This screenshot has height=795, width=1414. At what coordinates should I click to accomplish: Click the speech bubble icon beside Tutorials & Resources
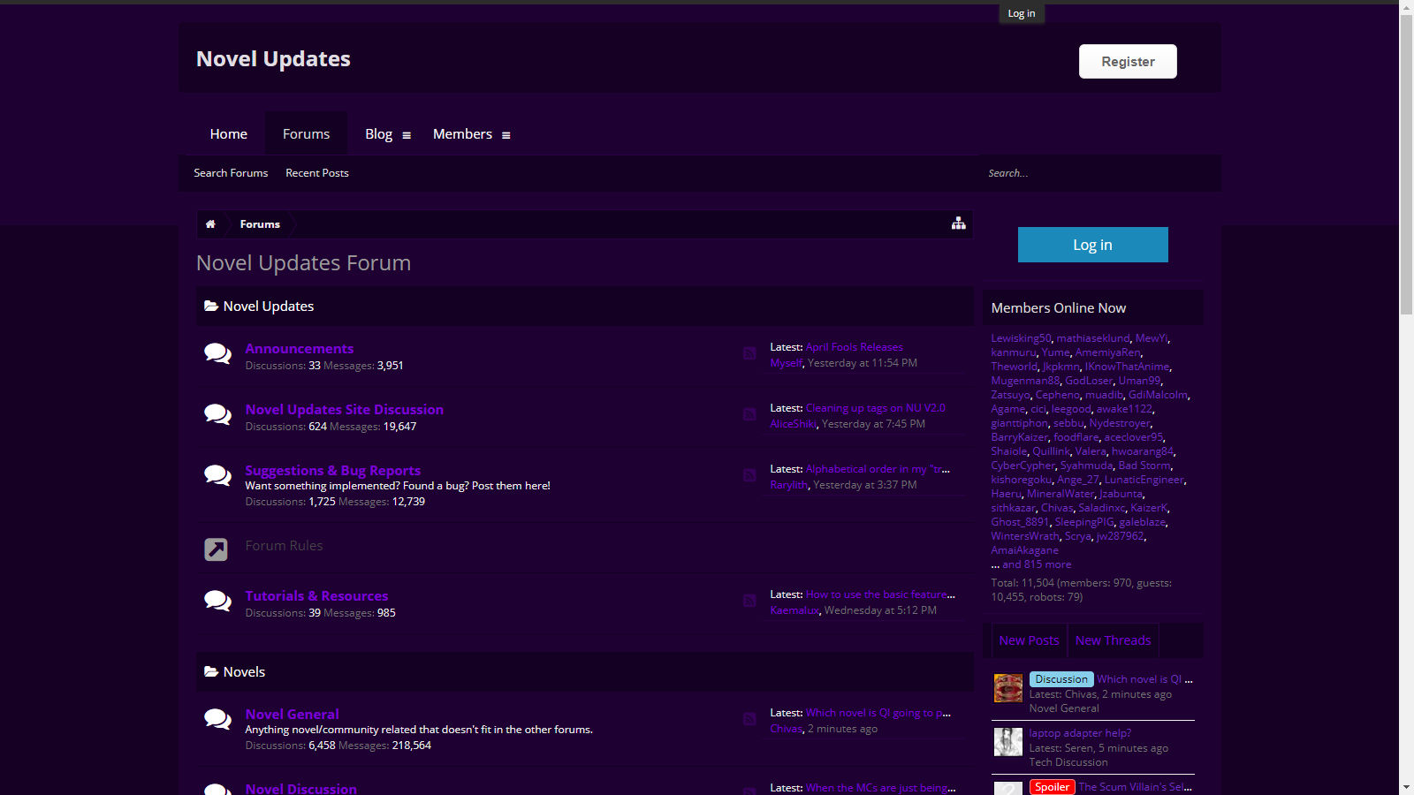point(217,602)
